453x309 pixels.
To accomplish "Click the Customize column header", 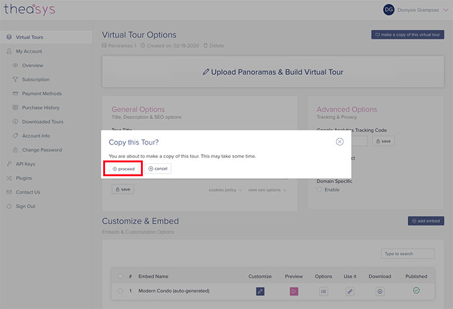I will click(260, 276).
